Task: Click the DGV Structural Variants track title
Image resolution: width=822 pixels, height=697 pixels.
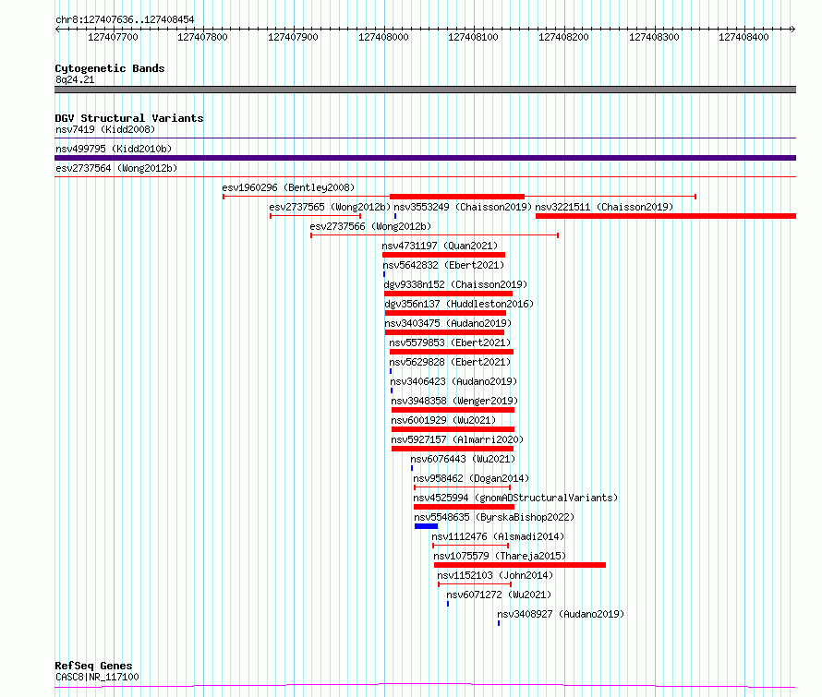Action: [129, 118]
